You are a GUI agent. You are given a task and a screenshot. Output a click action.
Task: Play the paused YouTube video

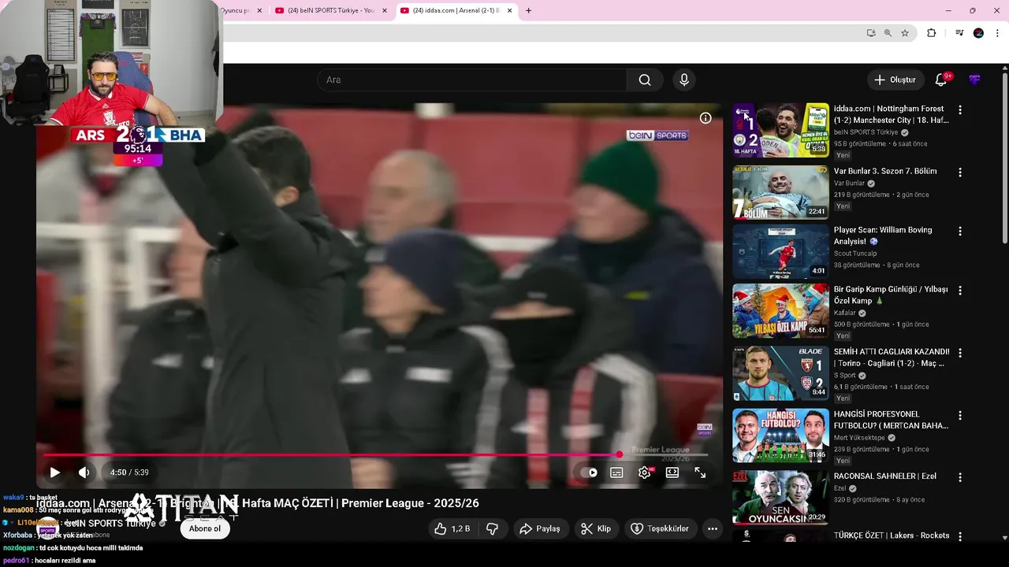click(54, 472)
